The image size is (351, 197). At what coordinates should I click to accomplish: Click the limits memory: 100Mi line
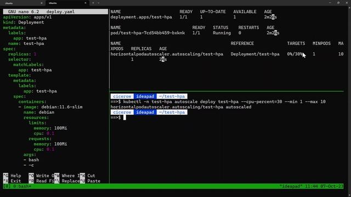coord(50,128)
